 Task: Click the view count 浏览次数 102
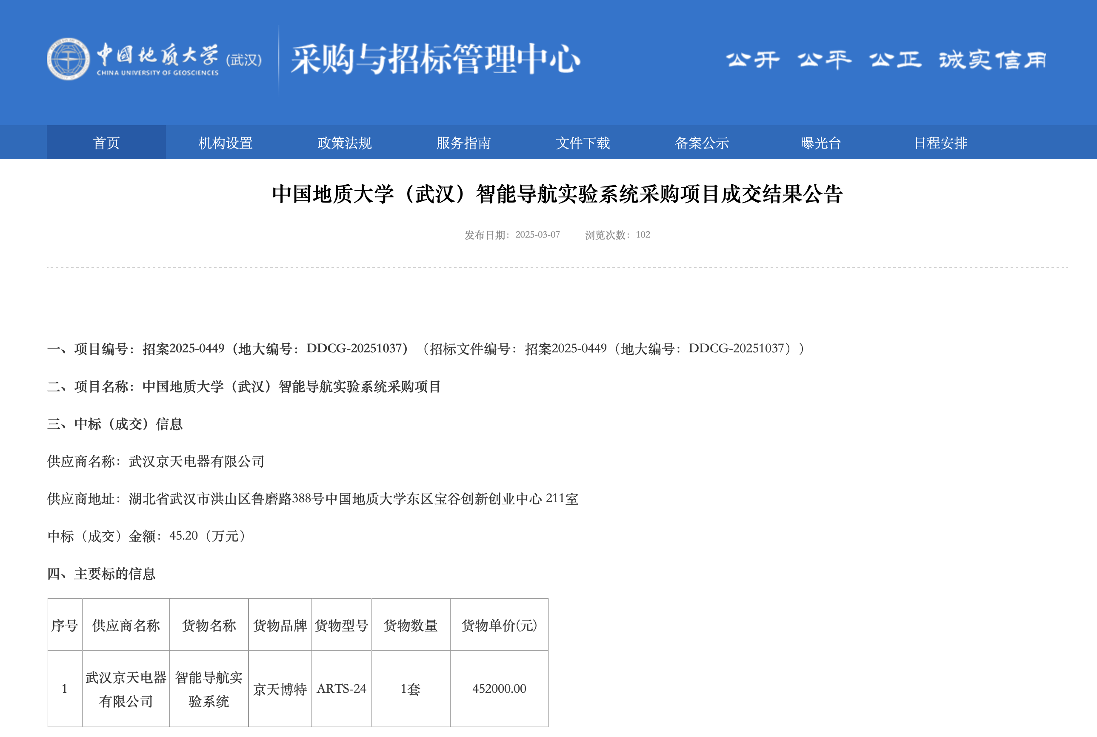[617, 234]
